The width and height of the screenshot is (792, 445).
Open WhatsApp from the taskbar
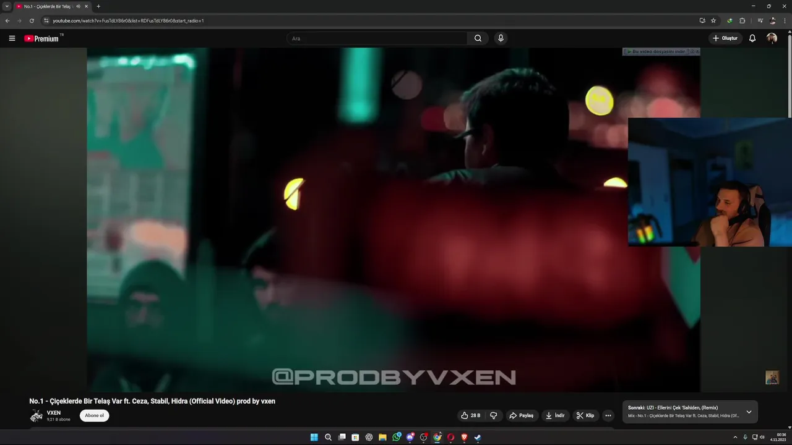click(x=397, y=437)
